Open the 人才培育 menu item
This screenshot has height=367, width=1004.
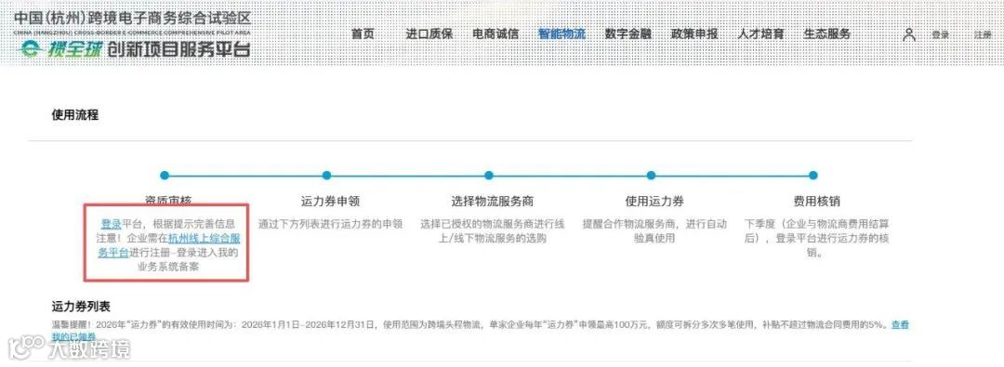pos(760,34)
